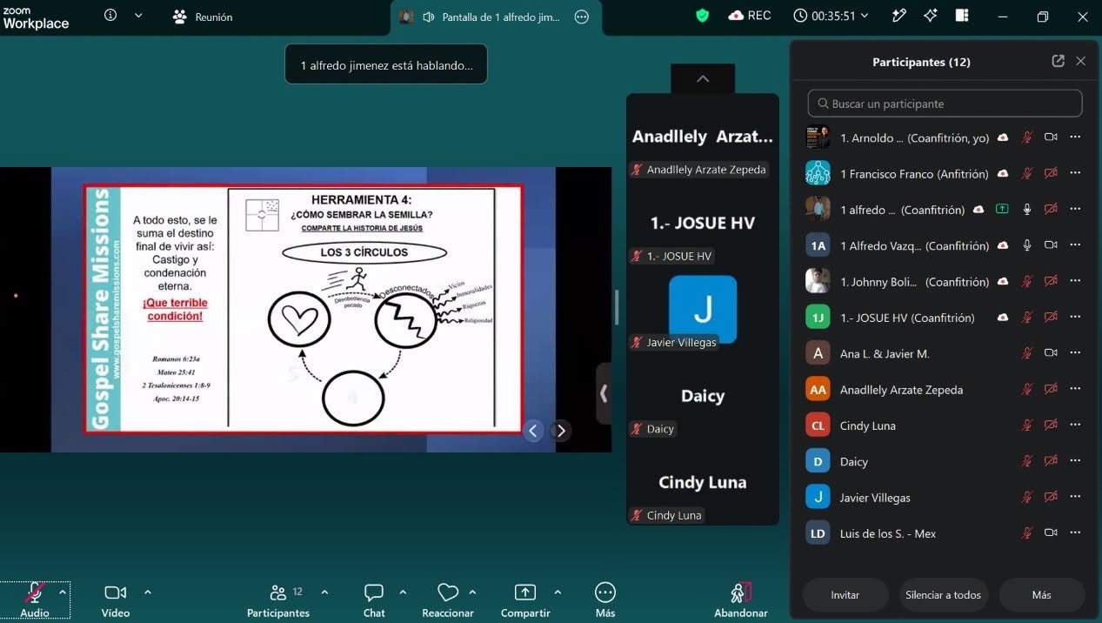Click the Abandonar leave meeting button
The width and height of the screenshot is (1102, 623).
pyautogui.click(x=741, y=600)
